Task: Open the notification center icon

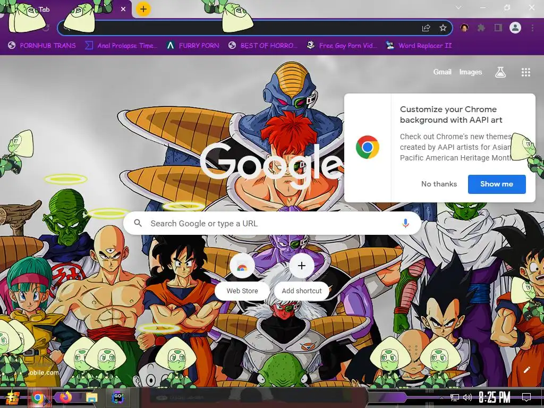Action: click(526, 397)
